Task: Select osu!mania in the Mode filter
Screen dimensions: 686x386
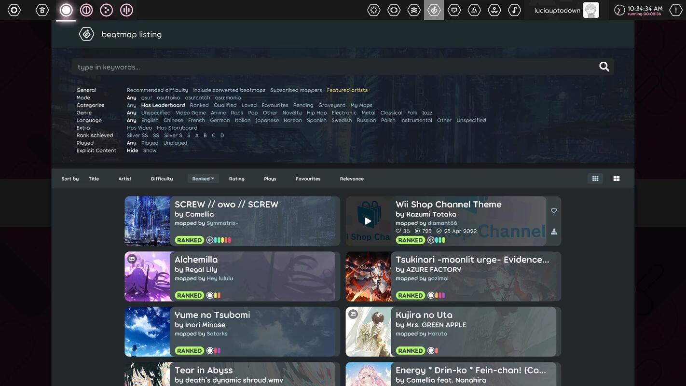Action: (228, 98)
